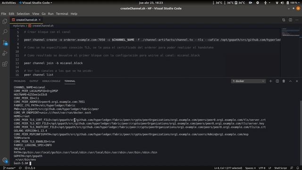302x170 pixels.
Task: Click the volume icon in system tray
Action: pos(282,3)
